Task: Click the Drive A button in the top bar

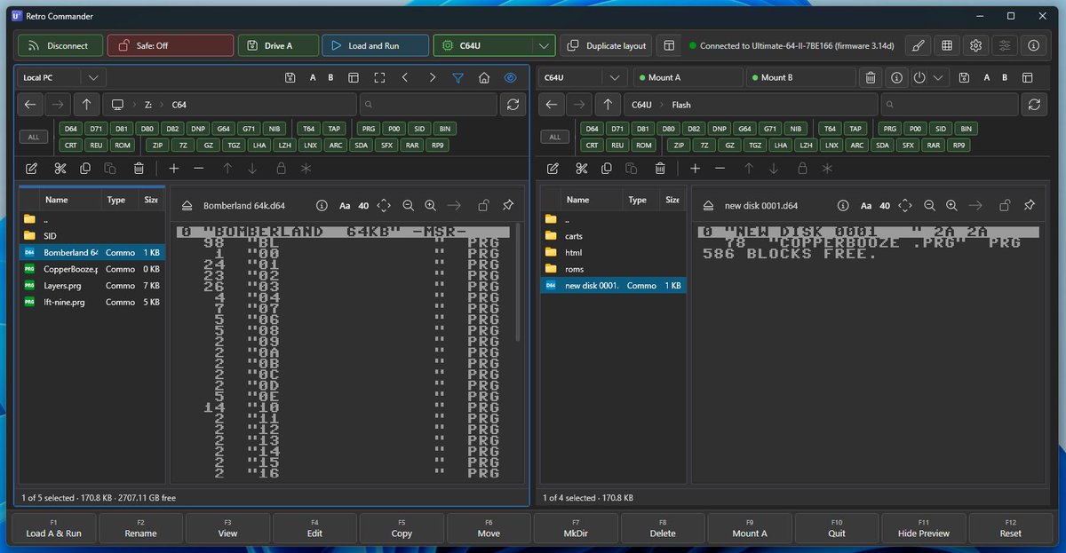Action: pyautogui.click(x=277, y=45)
